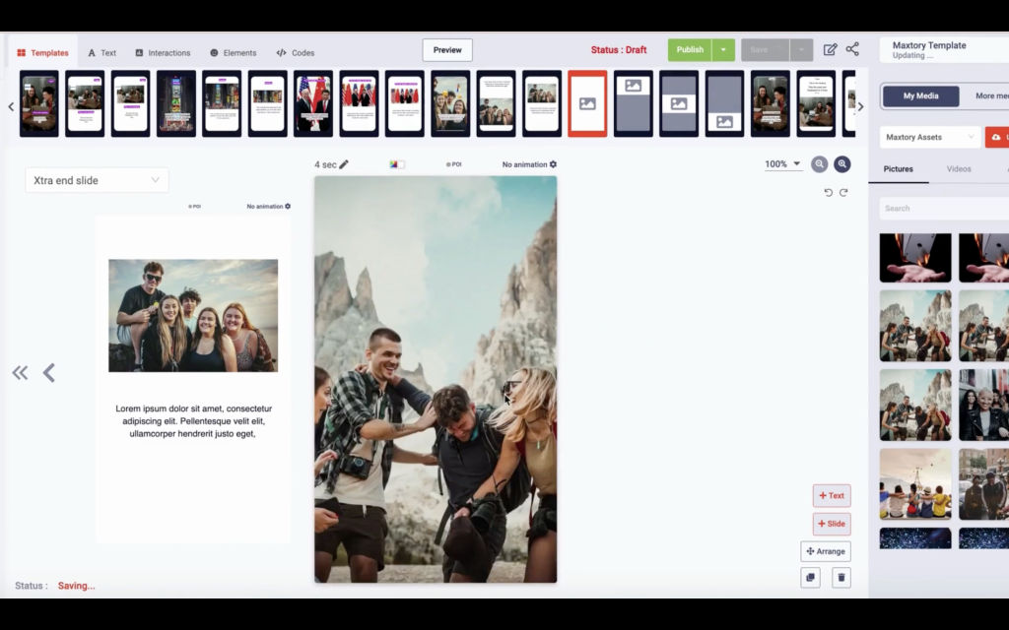This screenshot has height=630, width=1009.
Task: Open animation gear on the previous slide preview
Action: (288, 207)
